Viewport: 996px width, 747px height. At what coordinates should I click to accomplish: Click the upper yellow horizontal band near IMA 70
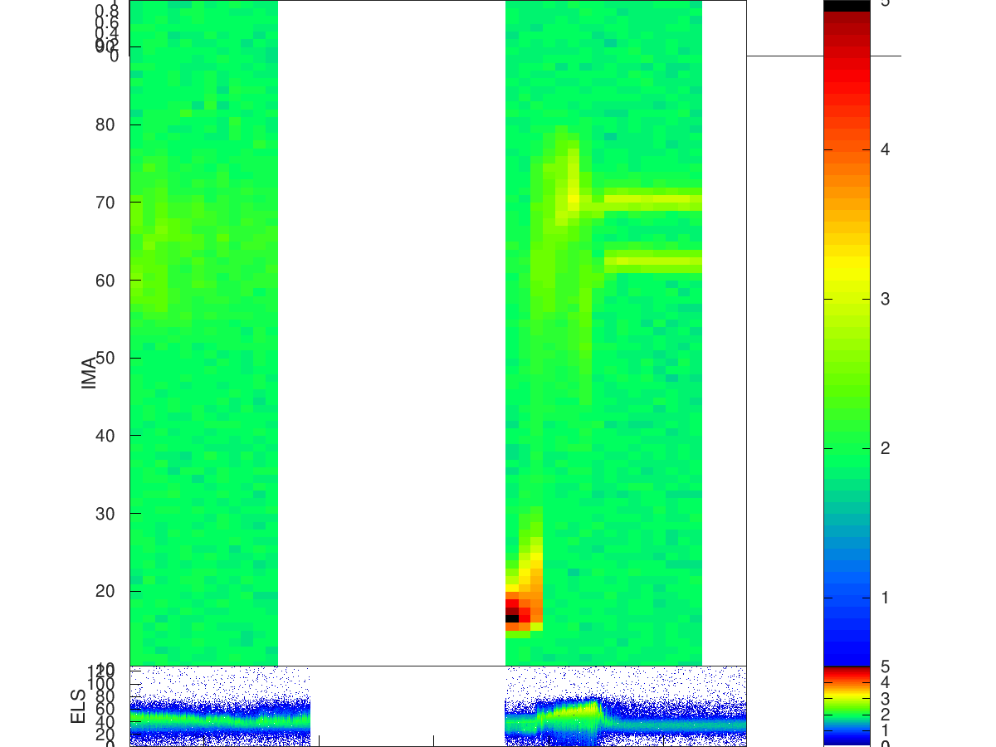click(x=653, y=199)
